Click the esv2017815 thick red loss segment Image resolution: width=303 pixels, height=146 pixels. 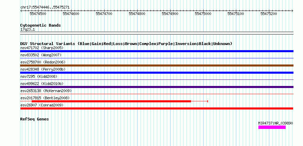coord(111,101)
